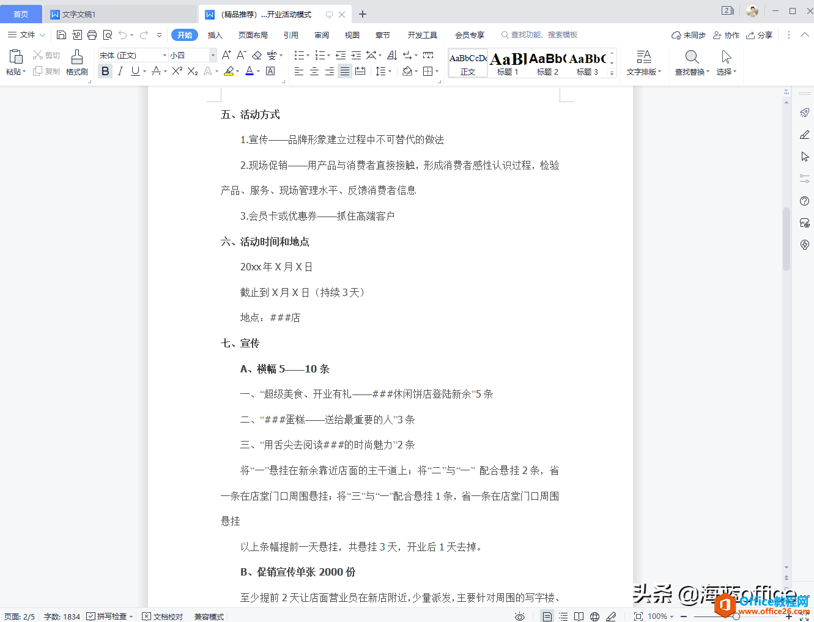814x622 pixels.
Task: Set paragraph to align right
Action: tap(330, 71)
